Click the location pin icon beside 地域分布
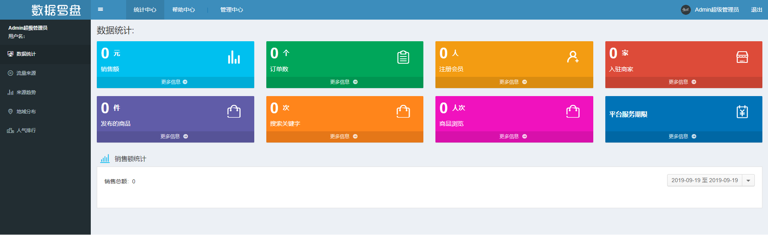Screen dimensions: 768x235 [x=10, y=112]
